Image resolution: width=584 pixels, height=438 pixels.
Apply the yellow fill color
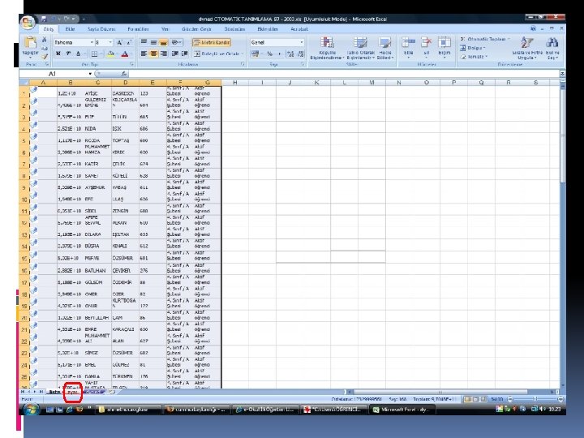pos(110,54)
